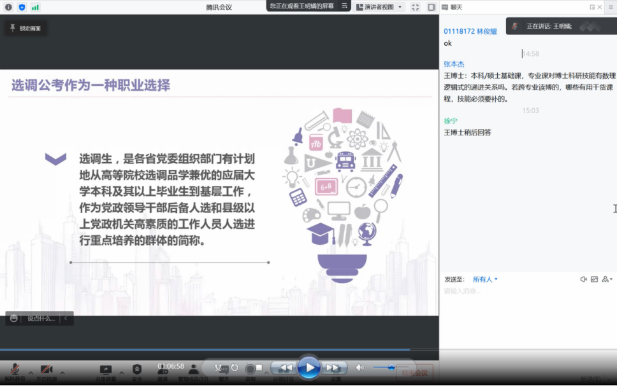This screenshot has width=617, height=386.
Task: Click the exit fullscreen arrows icon
Action: click(x=416, y=7)
